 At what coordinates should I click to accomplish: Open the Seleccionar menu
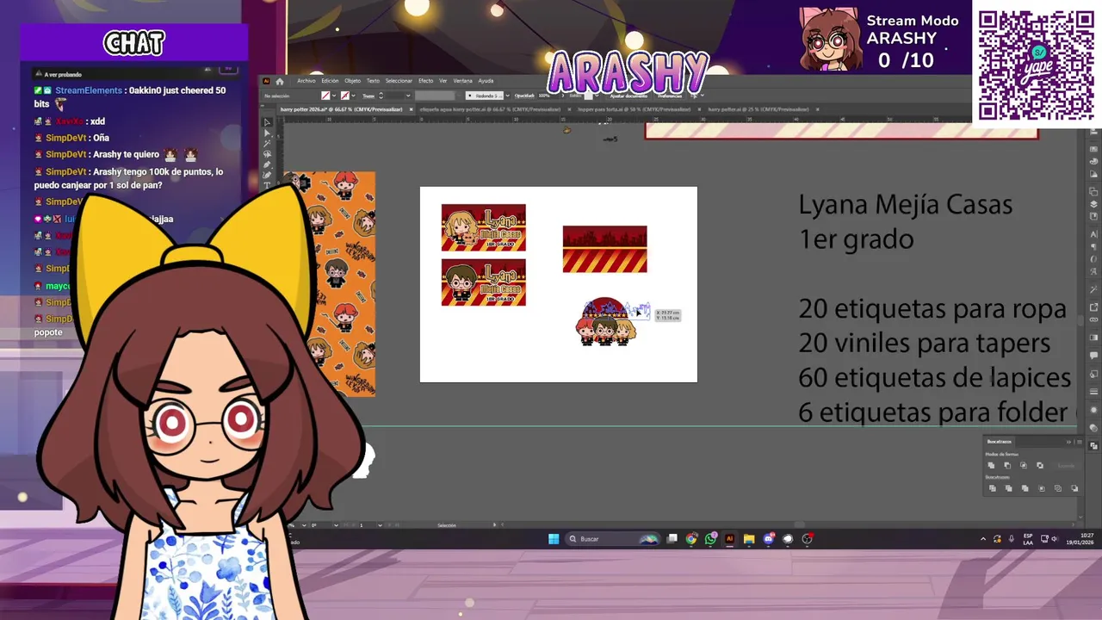pyautogui.click(x=399, y=81)
